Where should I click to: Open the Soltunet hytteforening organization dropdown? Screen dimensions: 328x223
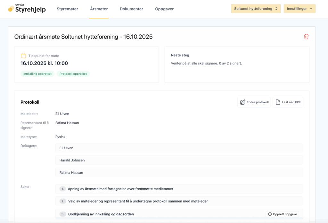256,9
